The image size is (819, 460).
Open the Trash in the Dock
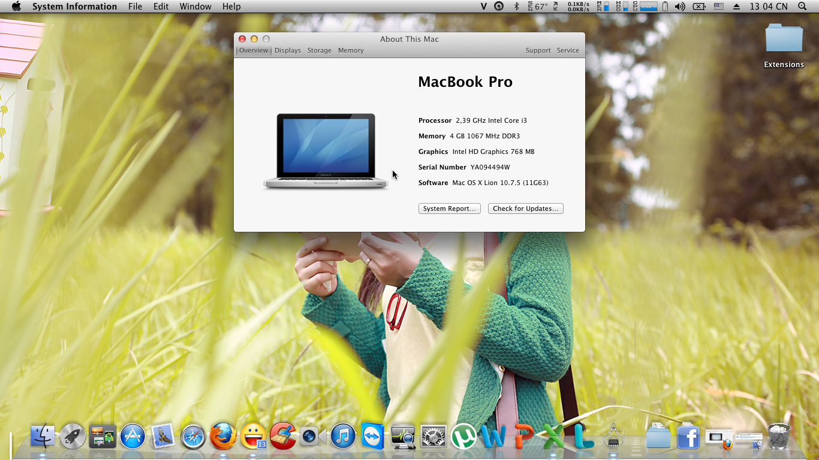[x=779, y=436]
